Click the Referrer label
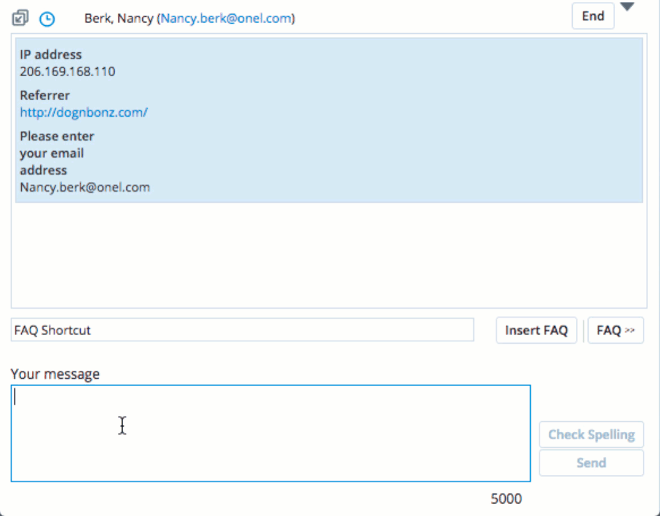Image resolution: width=660 pixels, height=516 pixels. point(44,95)
